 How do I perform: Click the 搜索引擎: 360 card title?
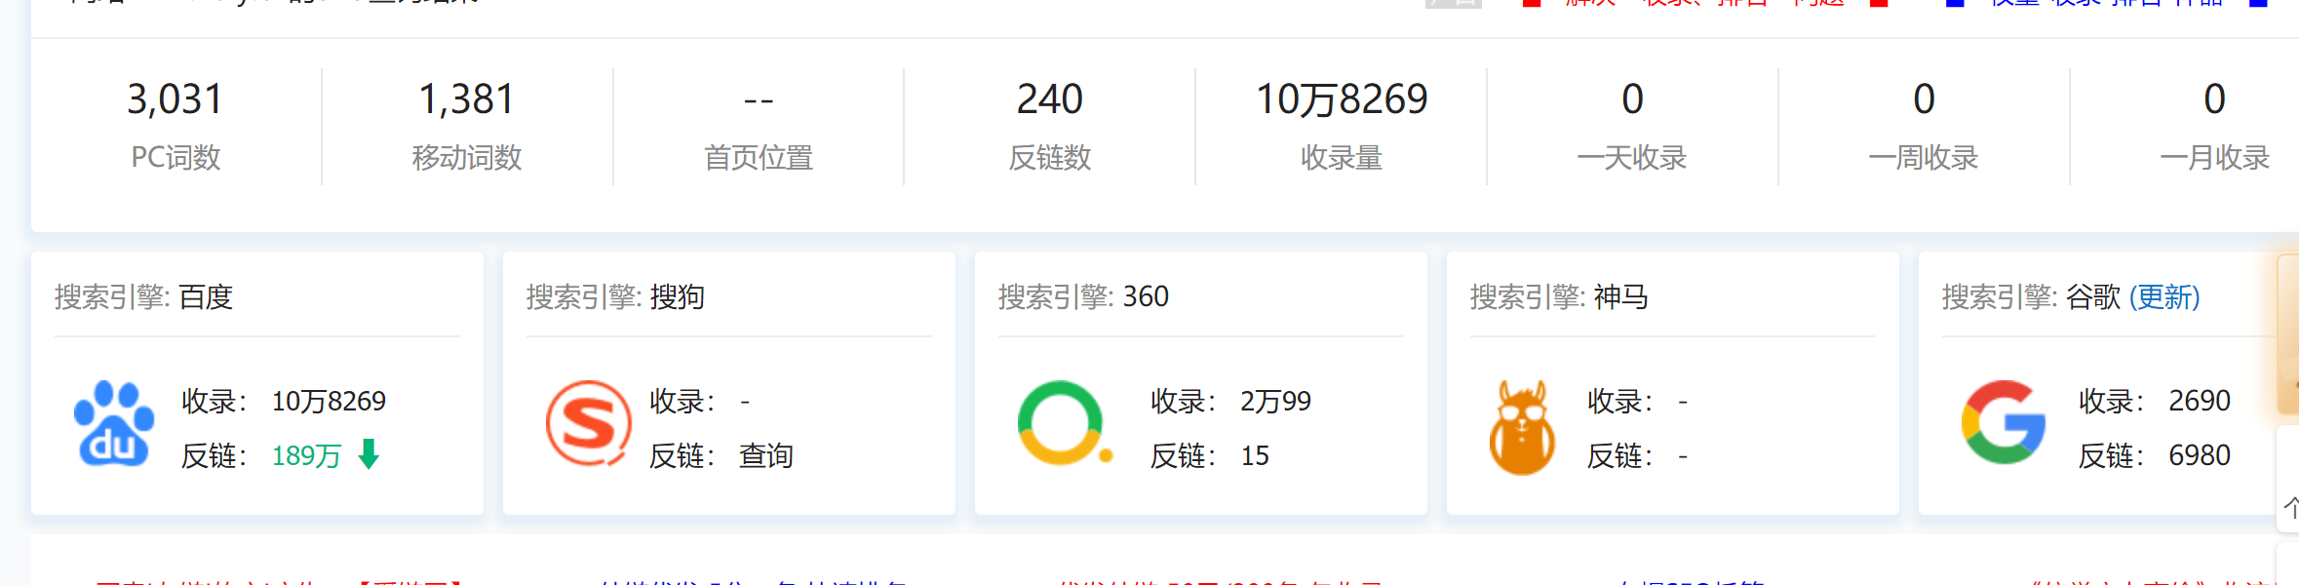[1083, 296]
